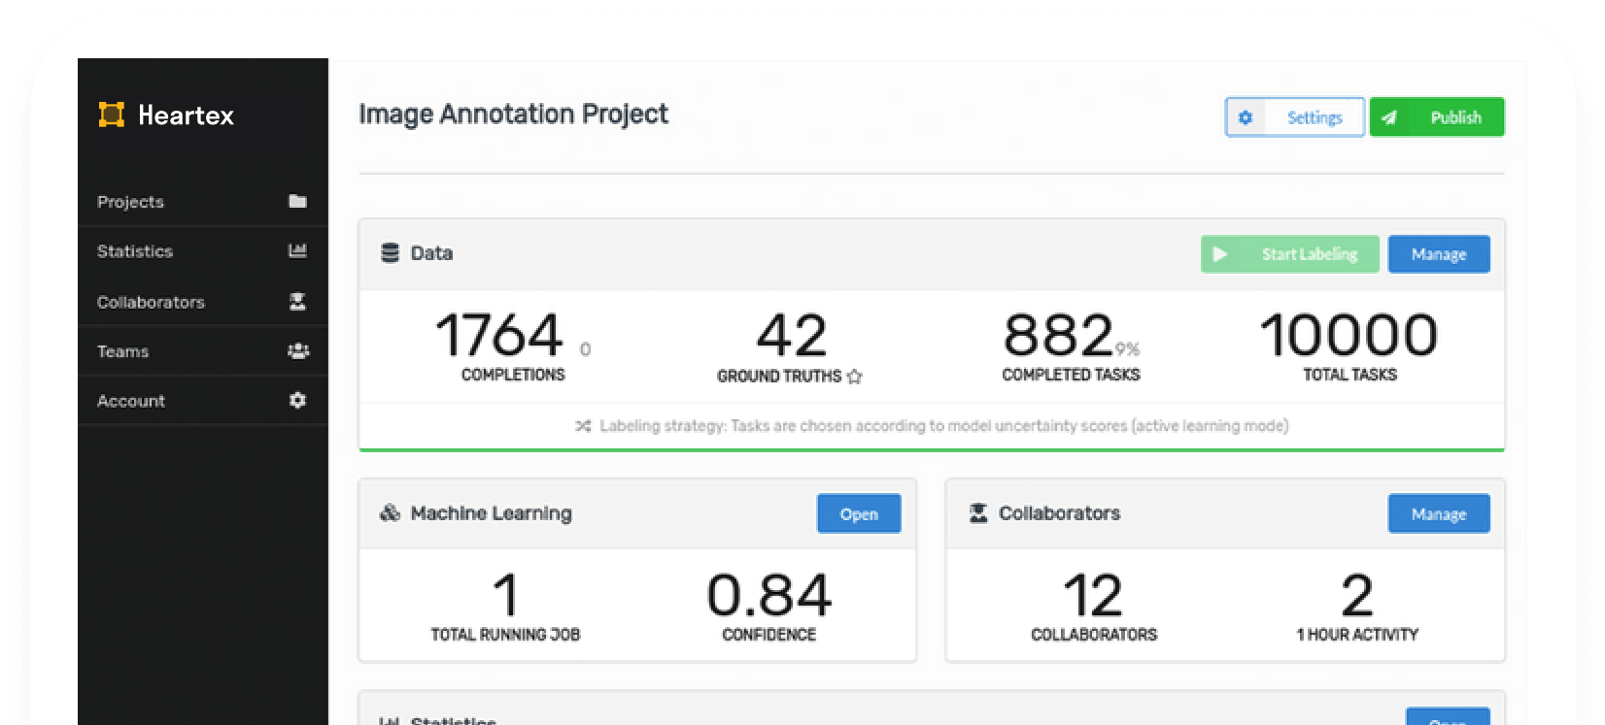Click the ground truths star icon
Viewport: 1605px width, 725px height.
(854, 377)
